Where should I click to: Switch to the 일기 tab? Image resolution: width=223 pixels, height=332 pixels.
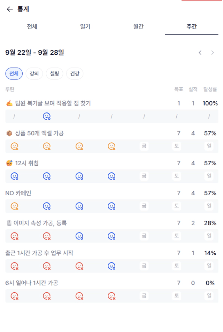pos(85,26)
